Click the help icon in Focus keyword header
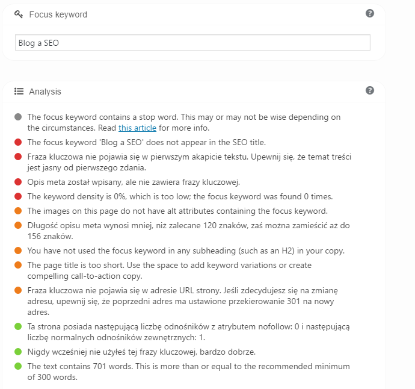 [x=370, y=13]
